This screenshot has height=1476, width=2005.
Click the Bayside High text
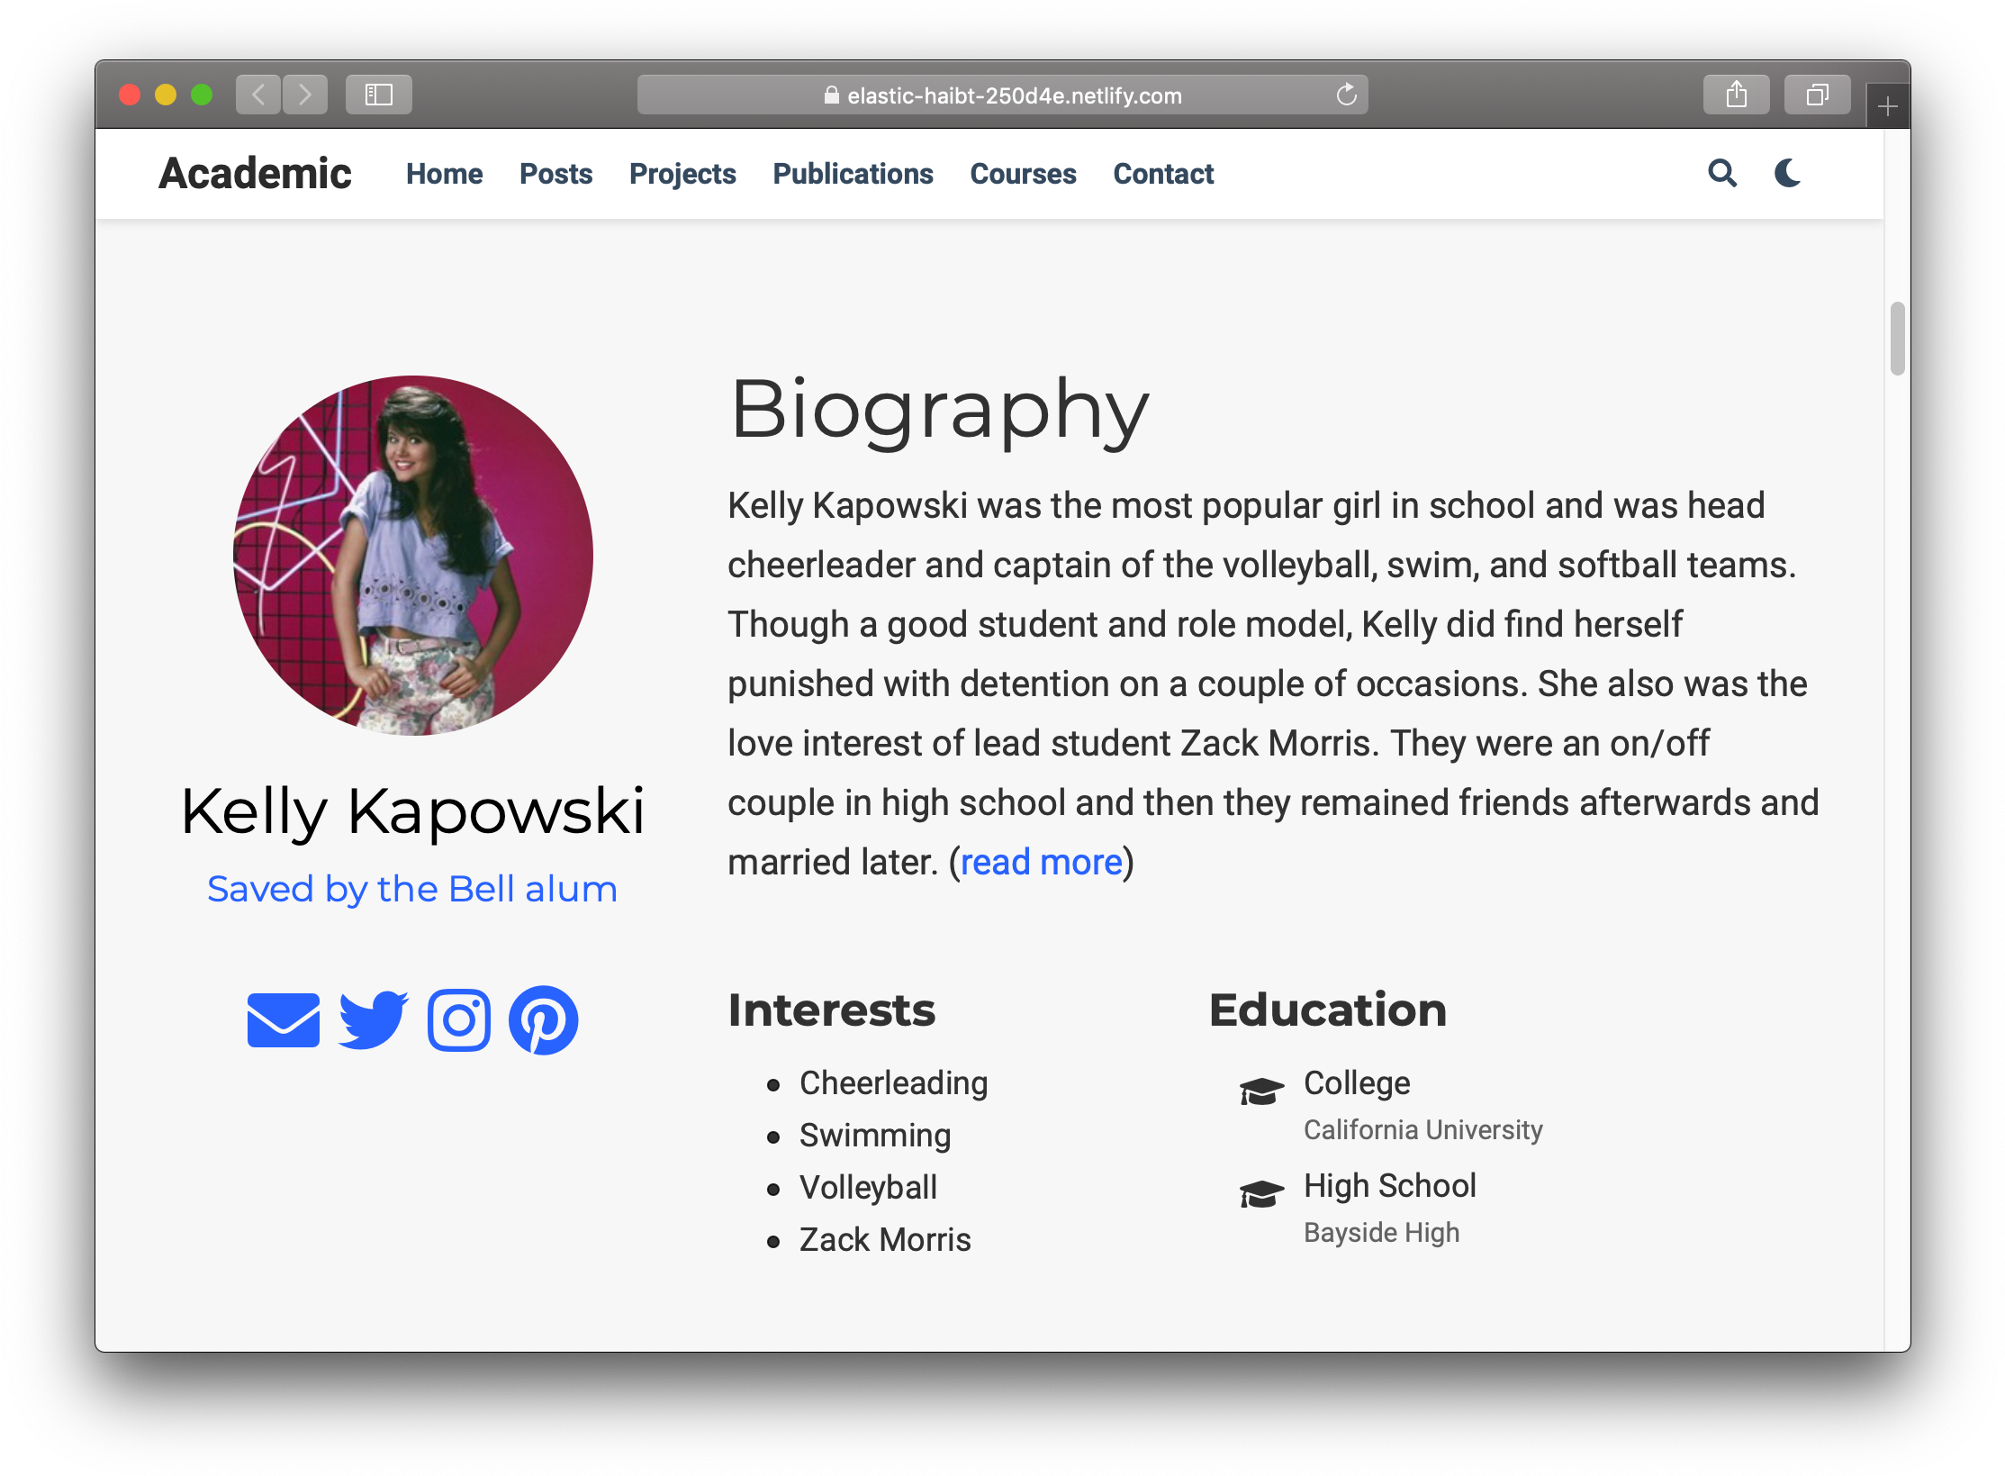point(1381,1233)
